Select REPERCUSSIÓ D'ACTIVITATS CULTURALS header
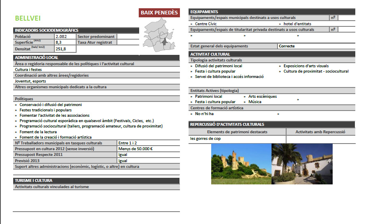Viewport: 373px width, 224px height. 272,125
